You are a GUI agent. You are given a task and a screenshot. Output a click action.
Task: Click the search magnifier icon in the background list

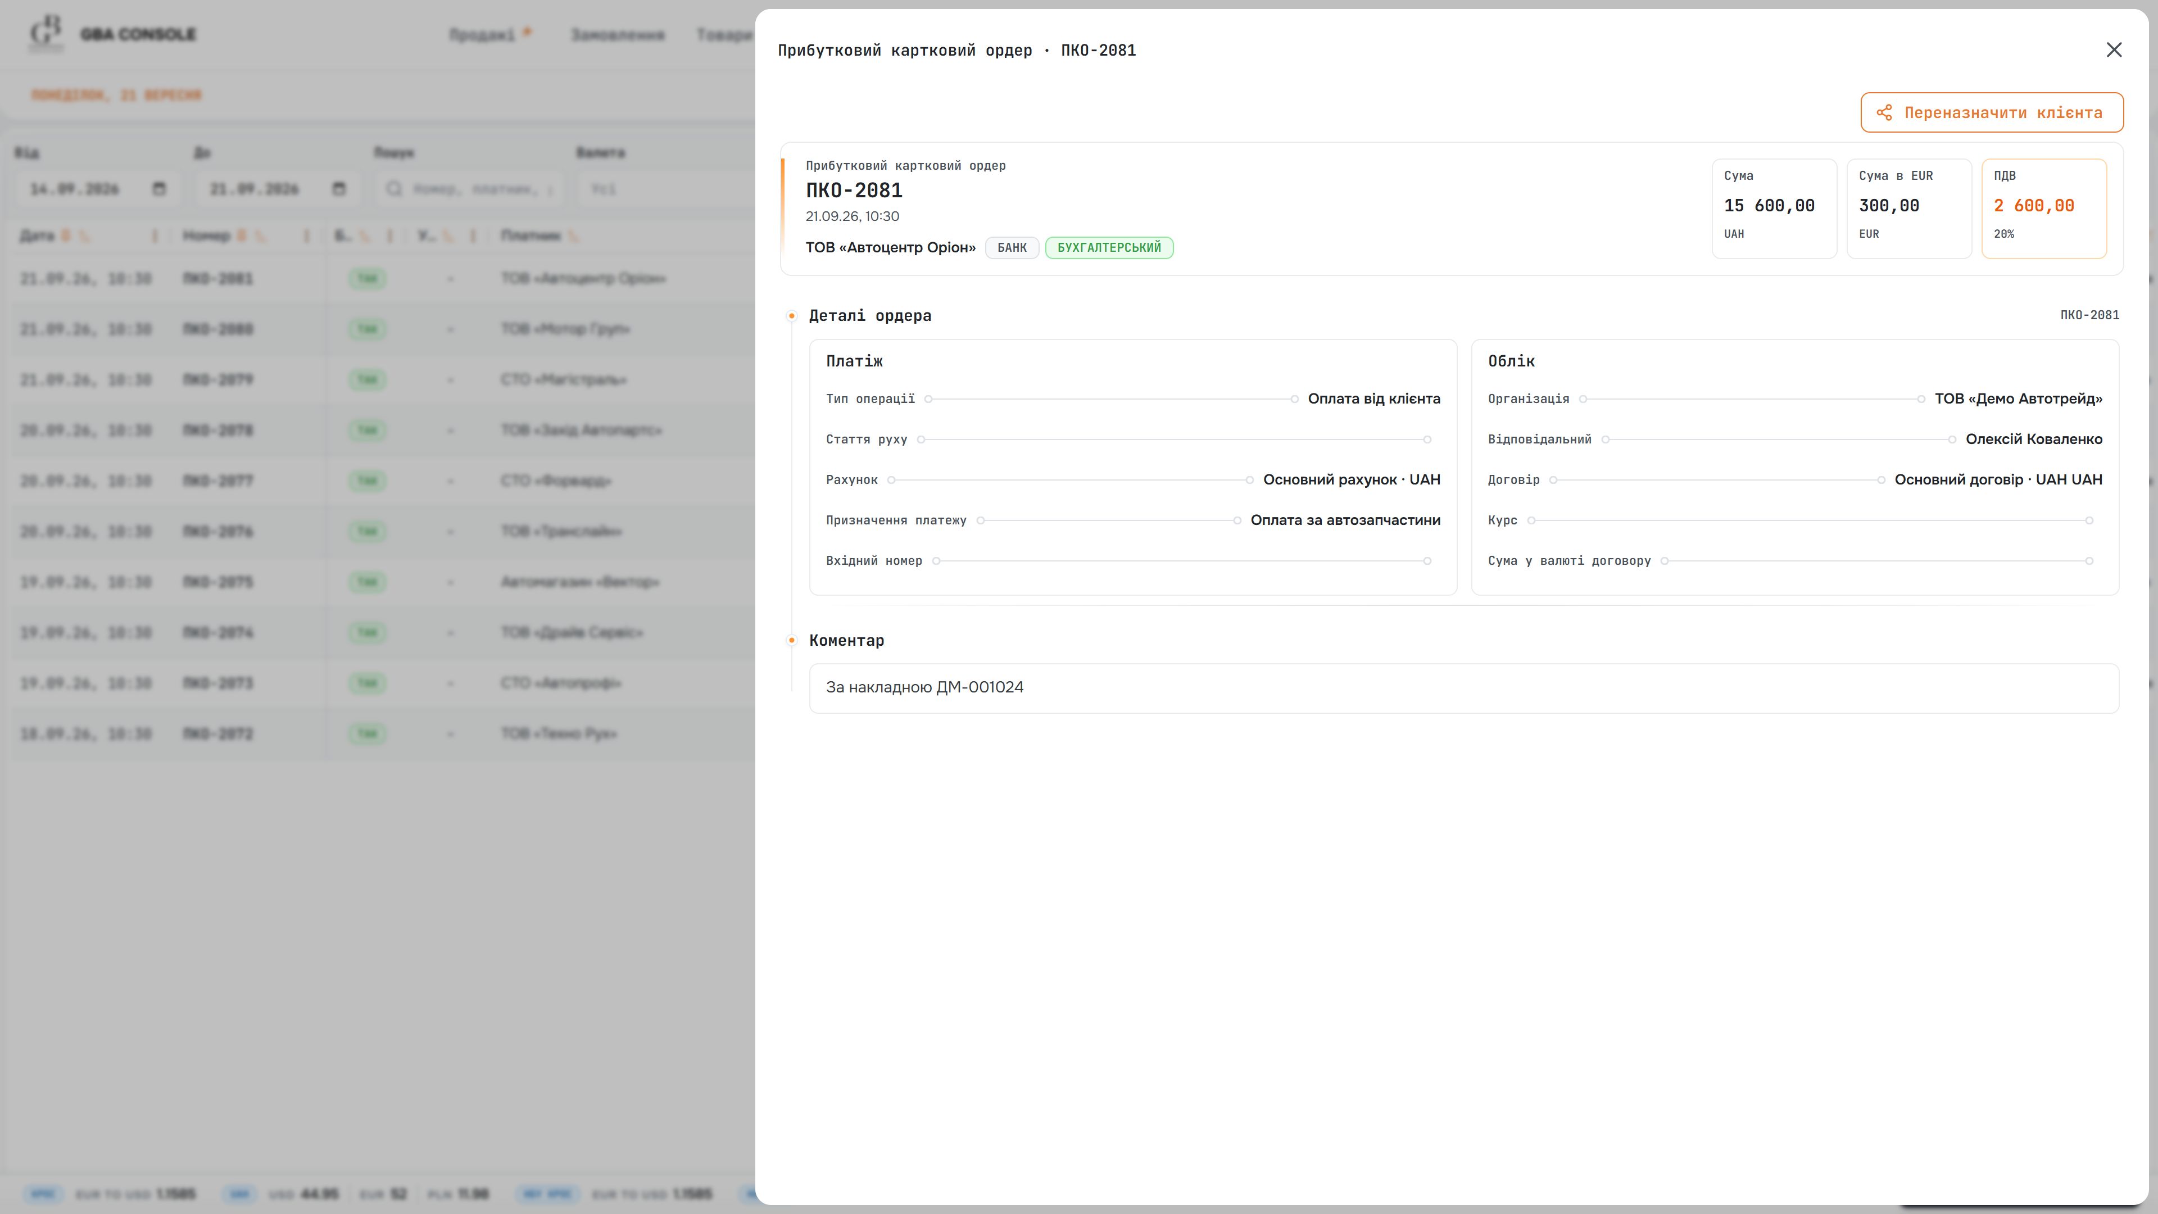pyautogui.click(x=394, y=188)
